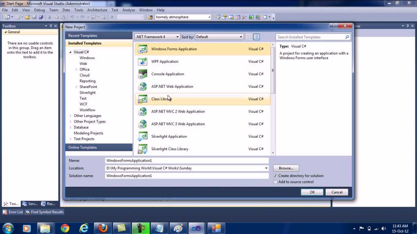Click the Save toolbar icon
This screenshot has height=234, width=417.
34,17
